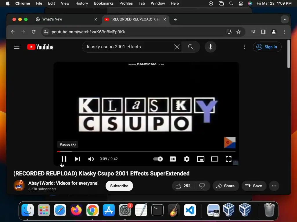Toggle the autoplay switch
This screenshot has width=297, height=222.
tap(158, 159)
